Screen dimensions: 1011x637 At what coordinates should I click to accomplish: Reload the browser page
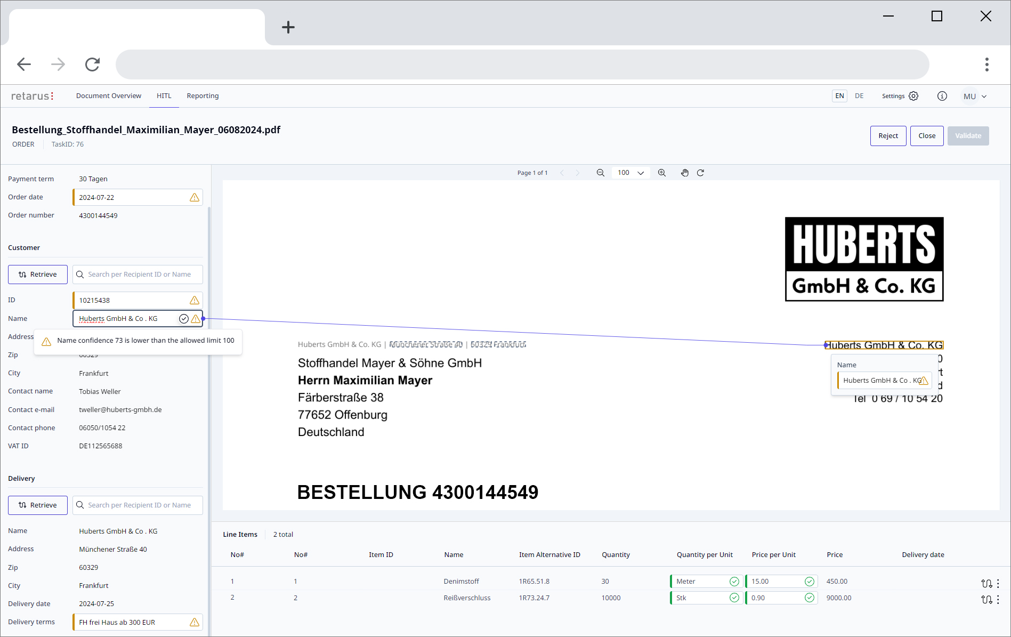coord(92,64)
